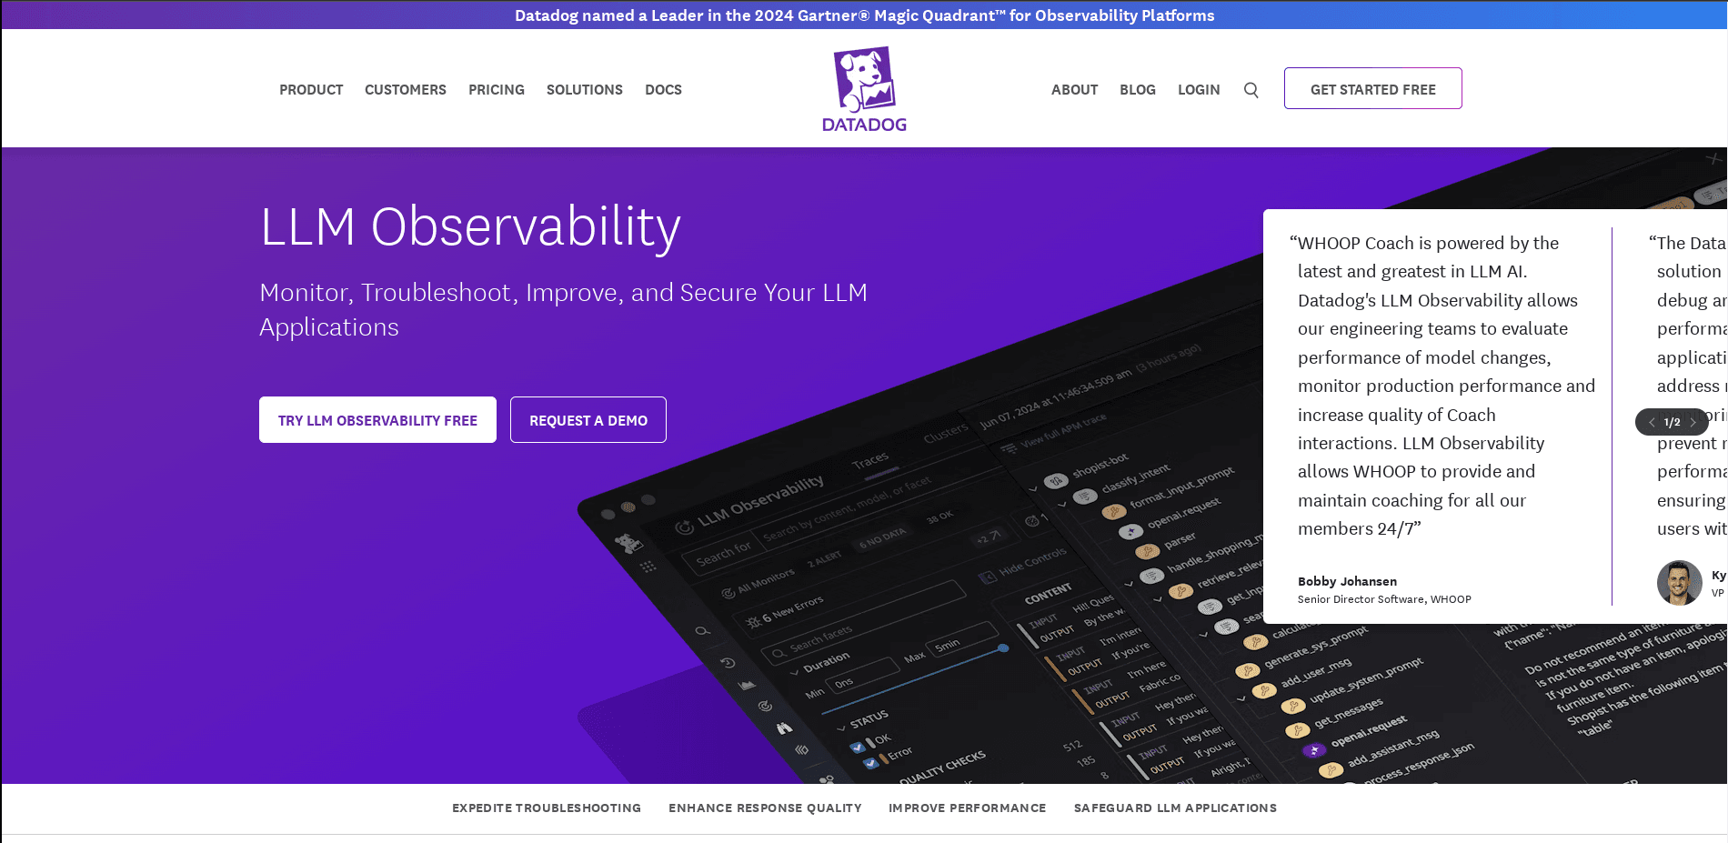Jump to EXPEDITE TROUBLESHOOTING section

547,808
